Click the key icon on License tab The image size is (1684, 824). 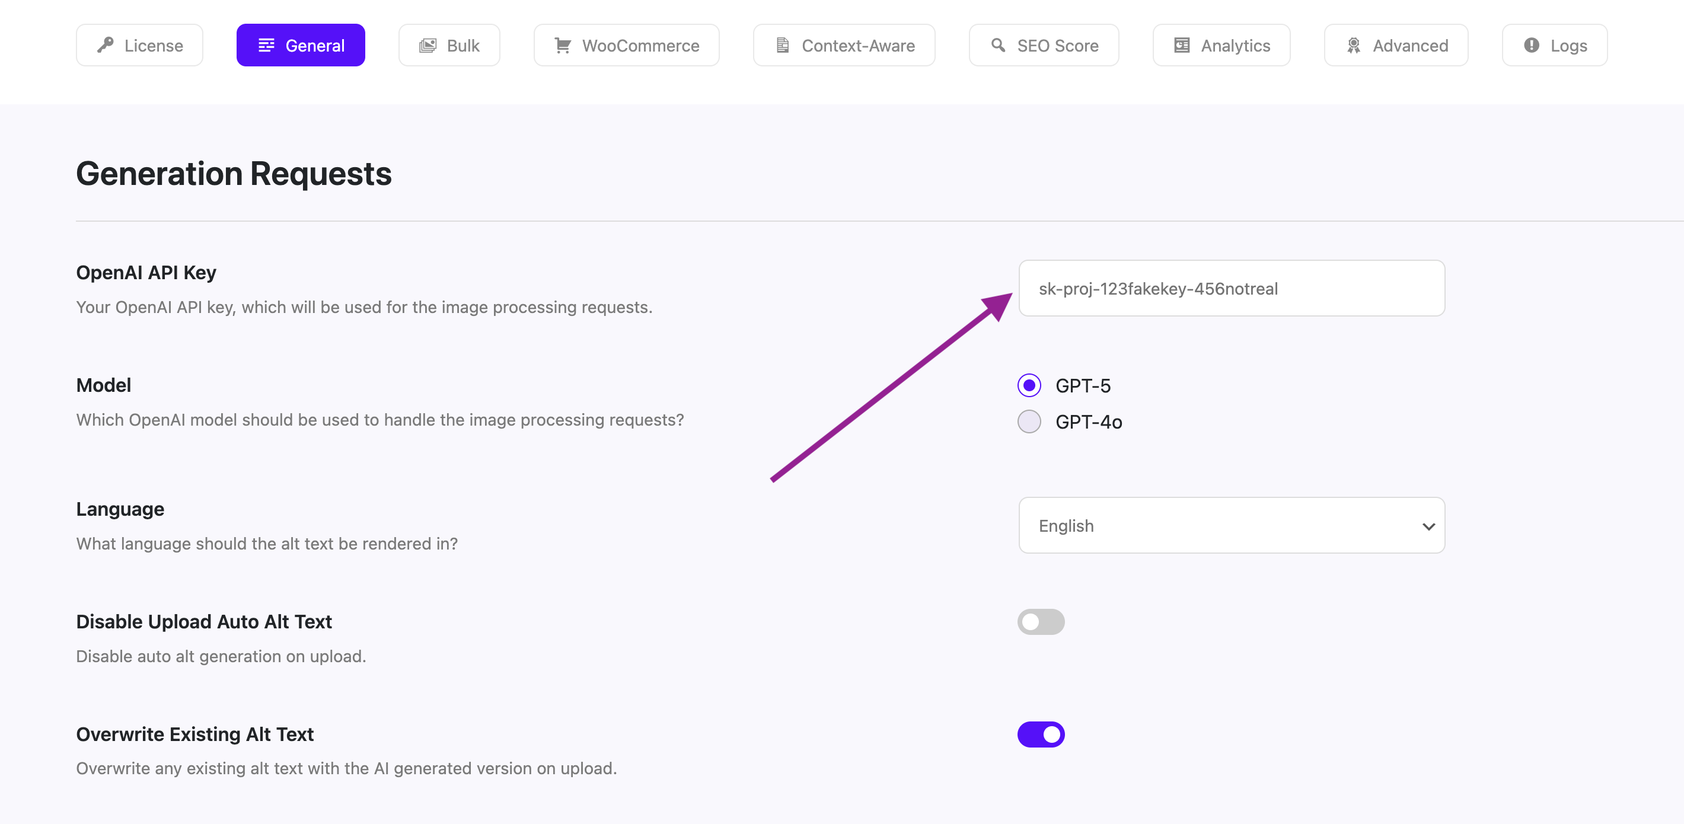[x=106, y=45]
